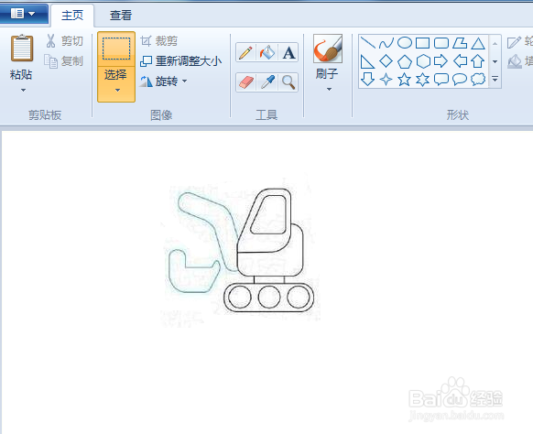The height and width of the screenshot is (434, 533).
Task: Choose the Triangle shape
Action: tap(478, 43)
